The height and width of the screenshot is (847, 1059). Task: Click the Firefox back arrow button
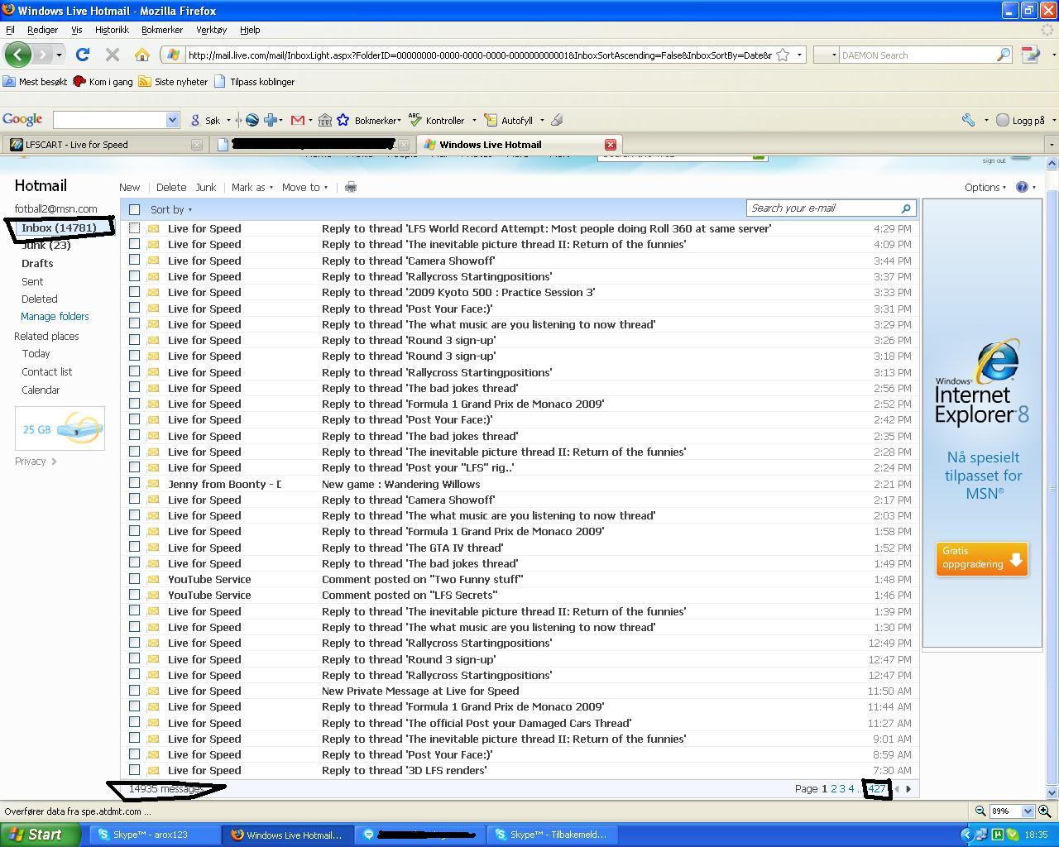point(18,55)
